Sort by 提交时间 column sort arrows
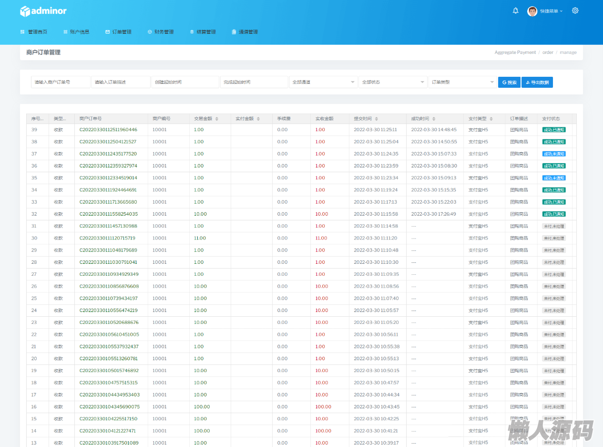603x447 pixels. pyautogui.click(x=377, y=119)
